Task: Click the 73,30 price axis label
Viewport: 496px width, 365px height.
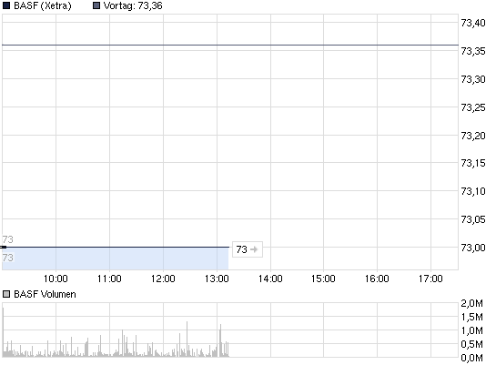Action: 473,79
